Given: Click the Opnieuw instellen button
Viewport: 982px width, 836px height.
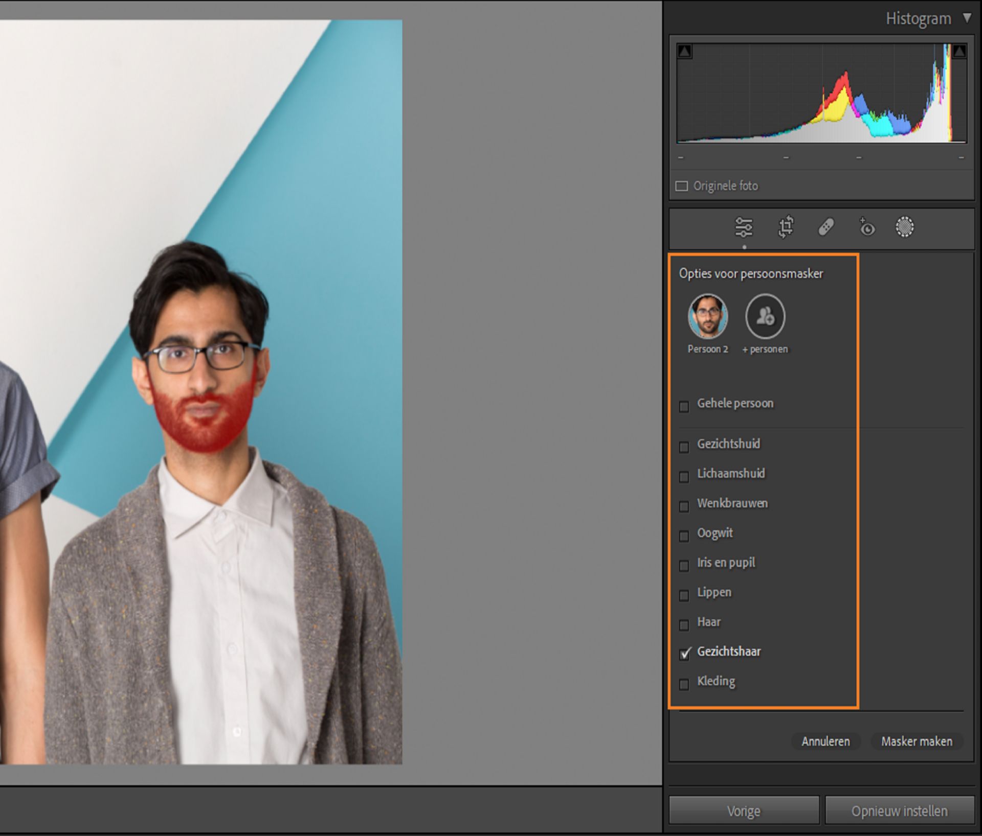Looking at the screenshot, I should (899, 811).
